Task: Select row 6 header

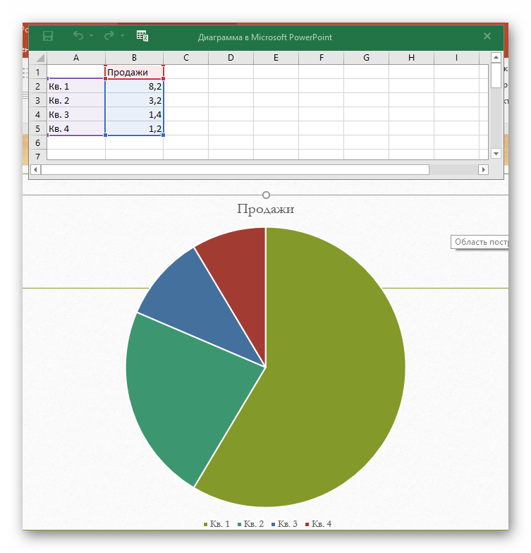Action: tap(38, 142)
